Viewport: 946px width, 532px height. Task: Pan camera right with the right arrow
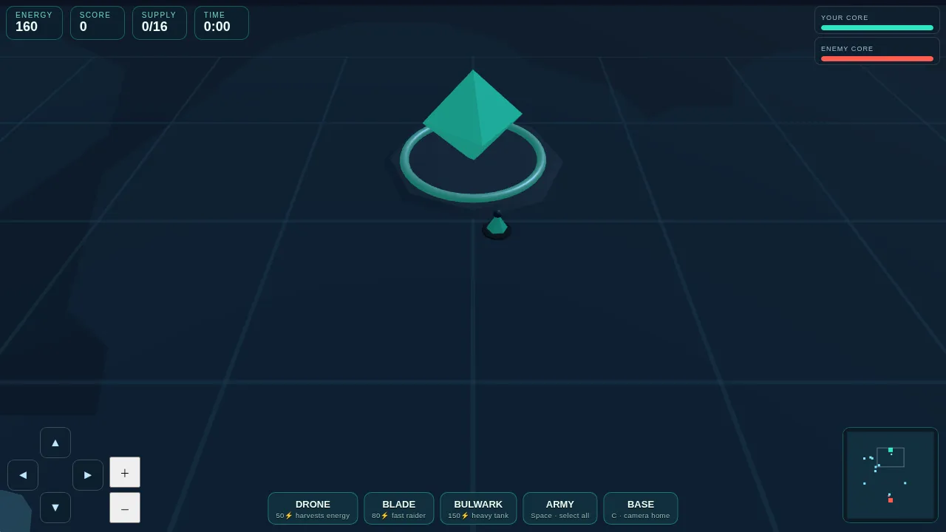pyautogui.click(x=88, y=475)
